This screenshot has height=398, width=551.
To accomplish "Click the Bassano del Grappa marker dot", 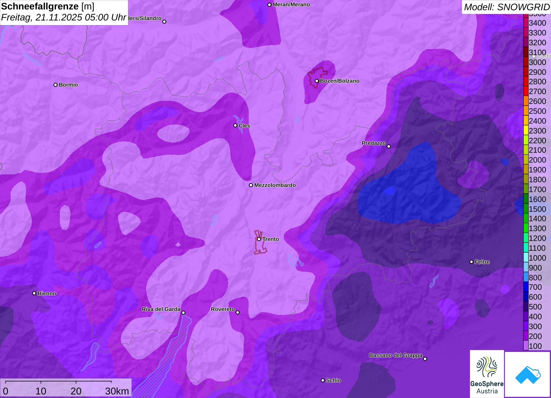I will coord(425,359).
